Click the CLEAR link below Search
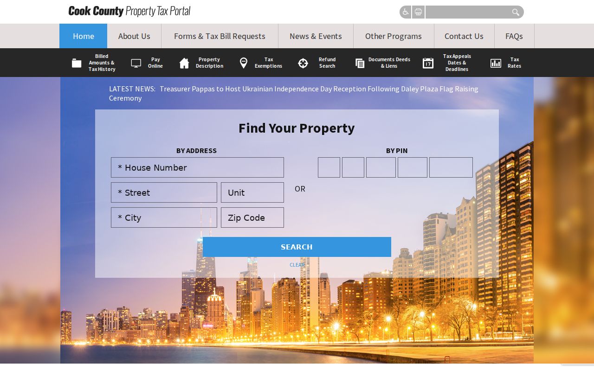Viewport: 594px width, 371px height. [297, 265]
